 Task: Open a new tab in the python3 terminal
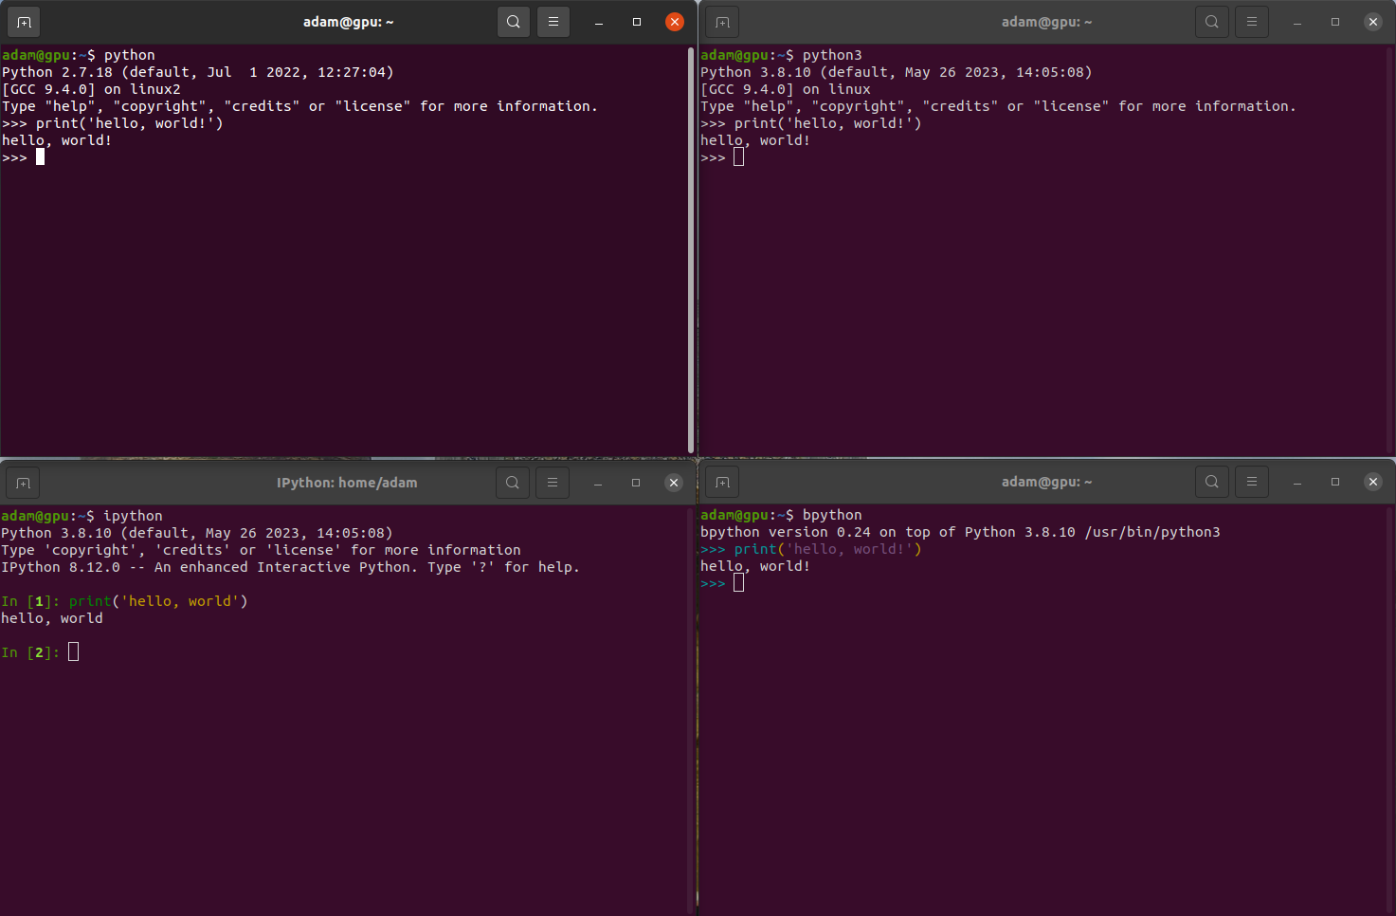721,21
